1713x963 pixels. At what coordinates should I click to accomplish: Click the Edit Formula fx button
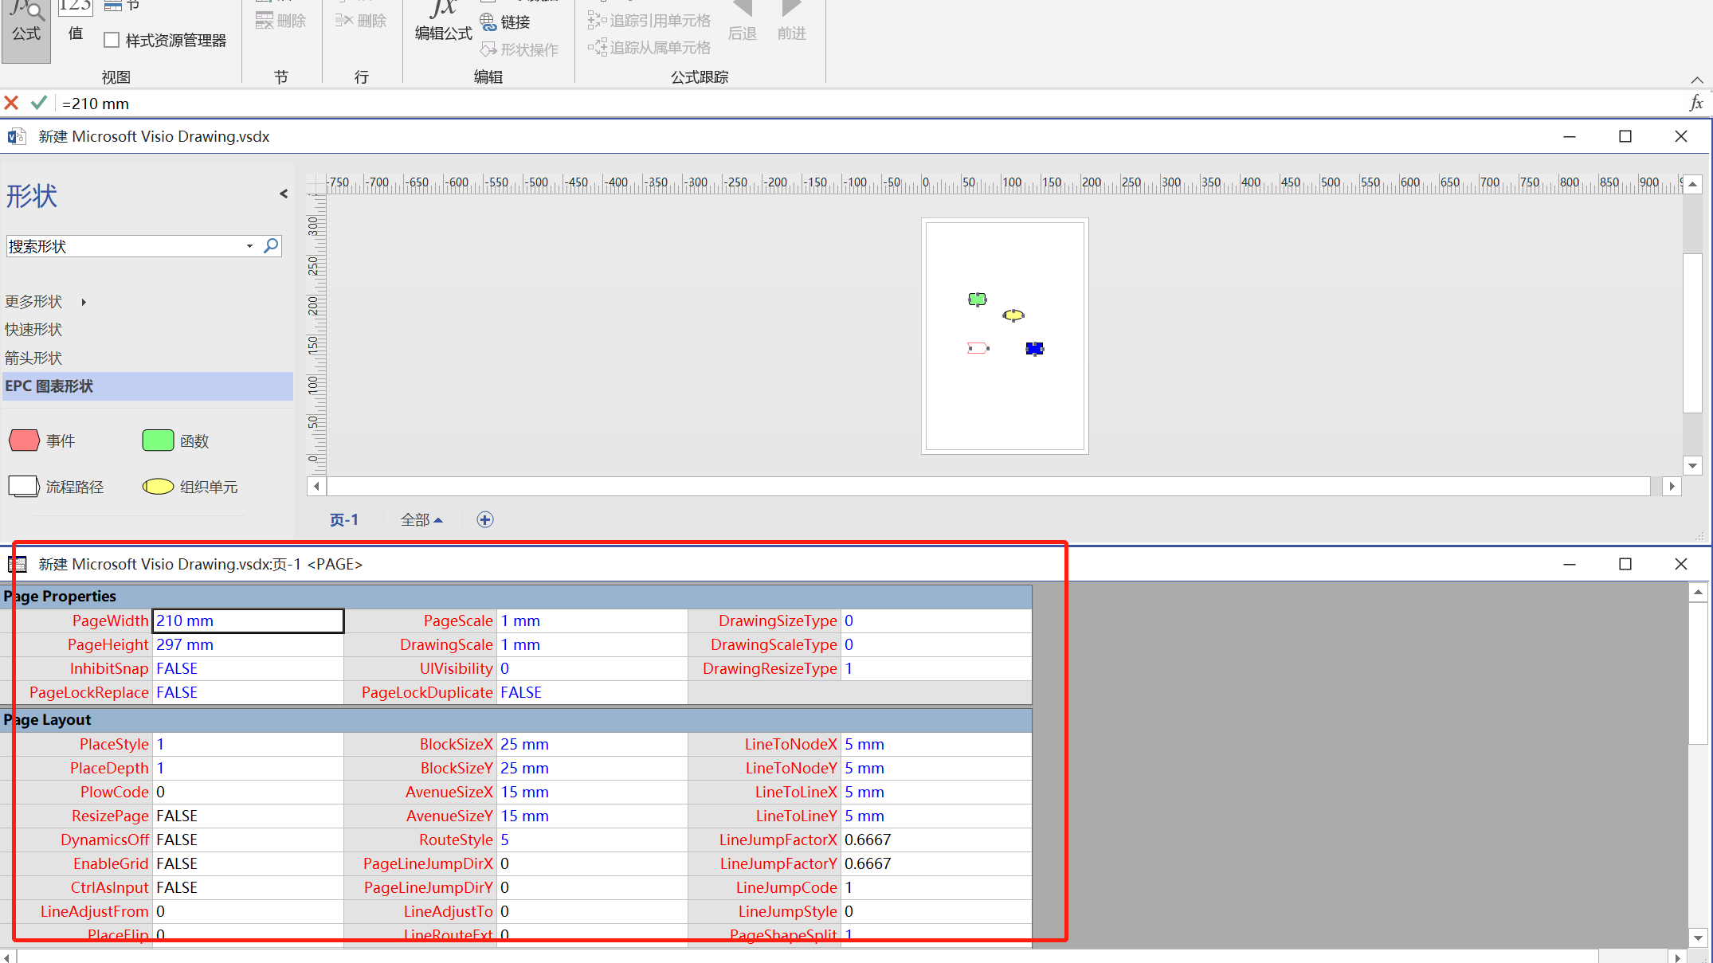(x=443, y=20)
